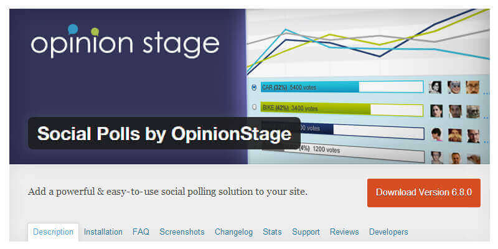The width and height of the screenshot is (498, 249).
Task: View the Screenshots tab
Action: pos(182,232)
